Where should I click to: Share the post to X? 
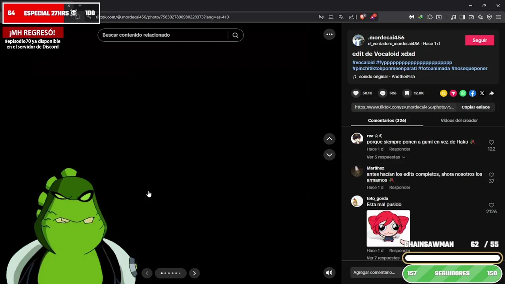coord(482,93)
